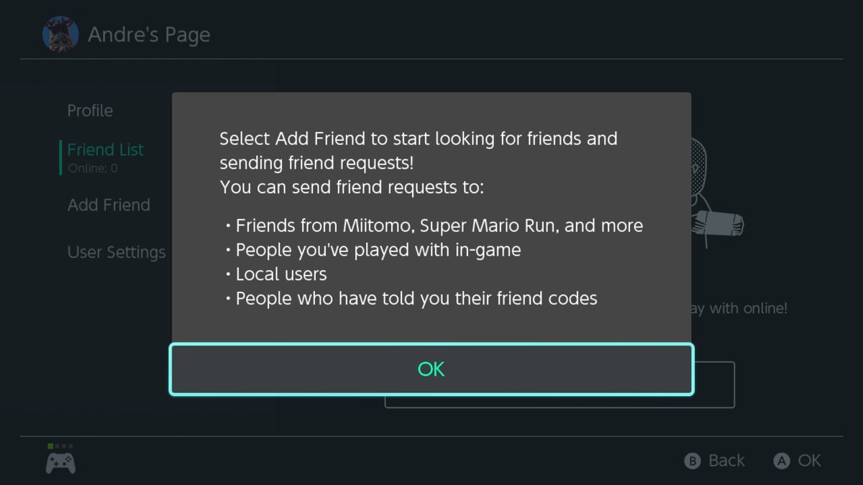
Task: Click the profile picture next to Andre's Page
Action: pos(60,33)
